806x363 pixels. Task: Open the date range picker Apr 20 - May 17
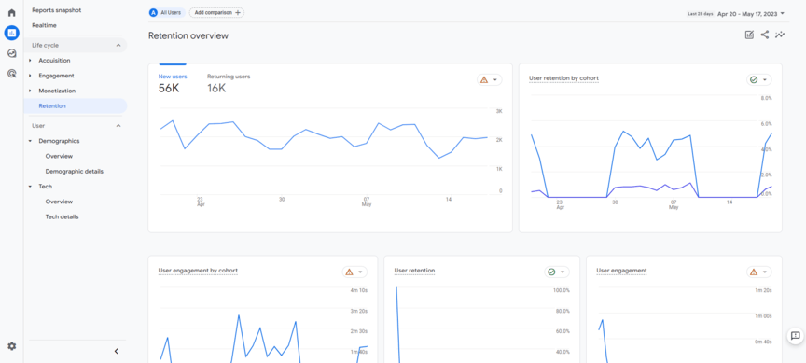point(751,13)
